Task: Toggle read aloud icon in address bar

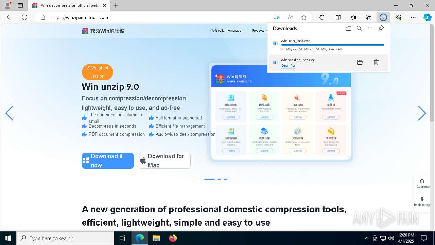Action: [290, 17]
